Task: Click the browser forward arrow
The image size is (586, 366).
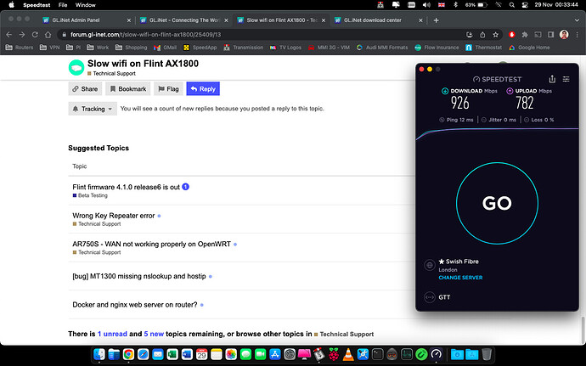Action: pos(22,35)
